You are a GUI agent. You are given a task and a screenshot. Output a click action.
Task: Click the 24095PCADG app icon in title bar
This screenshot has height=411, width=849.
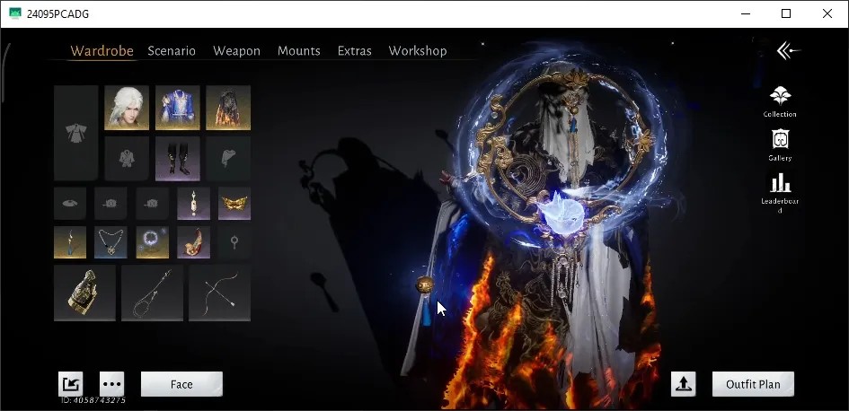pos(15,13)
